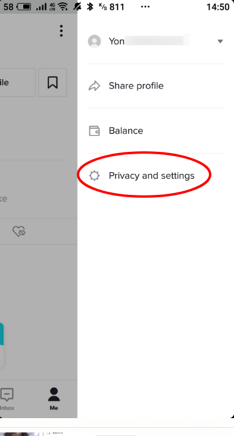
Task: Expand the account switcher dropdown arrow
Action: point(220,42)
